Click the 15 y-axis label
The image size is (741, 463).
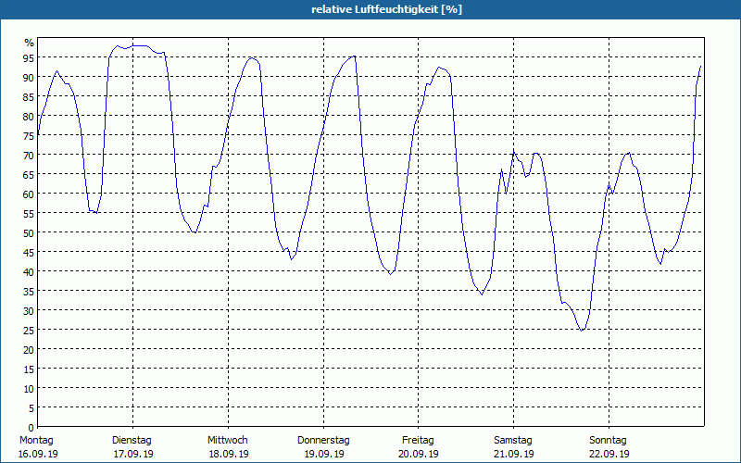click(29, 369)
